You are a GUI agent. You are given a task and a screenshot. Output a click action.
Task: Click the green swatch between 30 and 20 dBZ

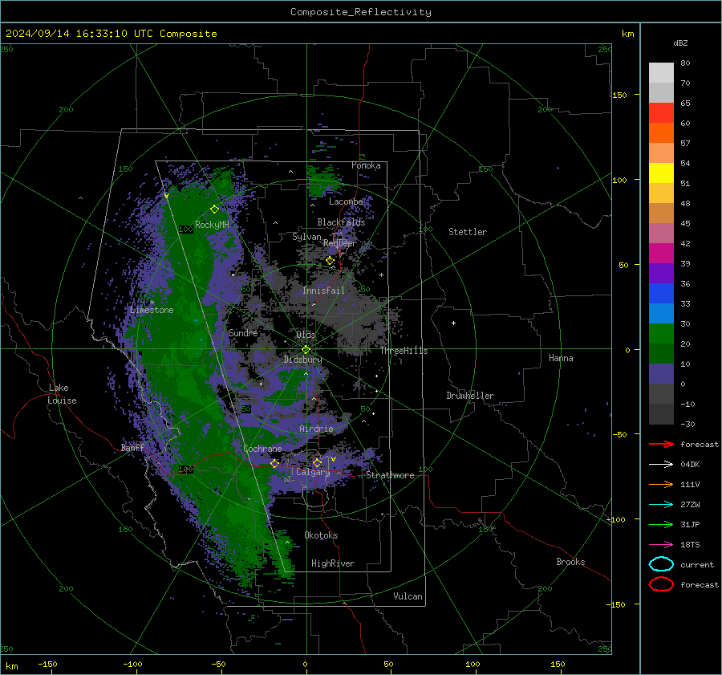pos(661,334)
